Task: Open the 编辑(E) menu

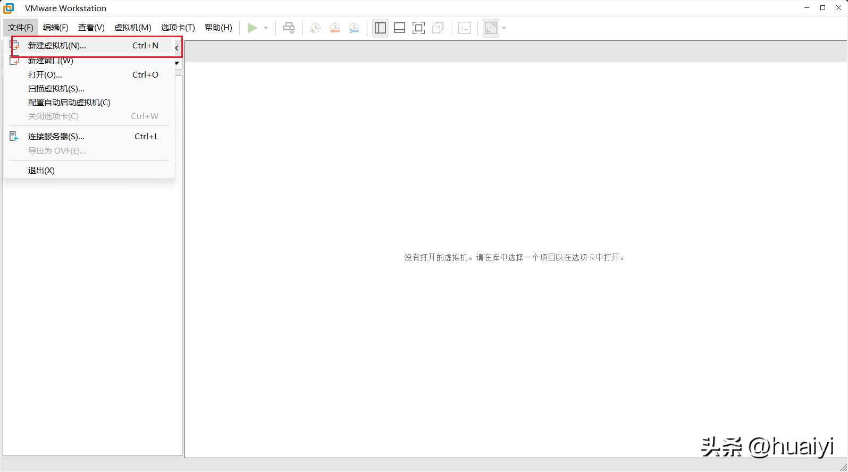Action: [56, 27]
